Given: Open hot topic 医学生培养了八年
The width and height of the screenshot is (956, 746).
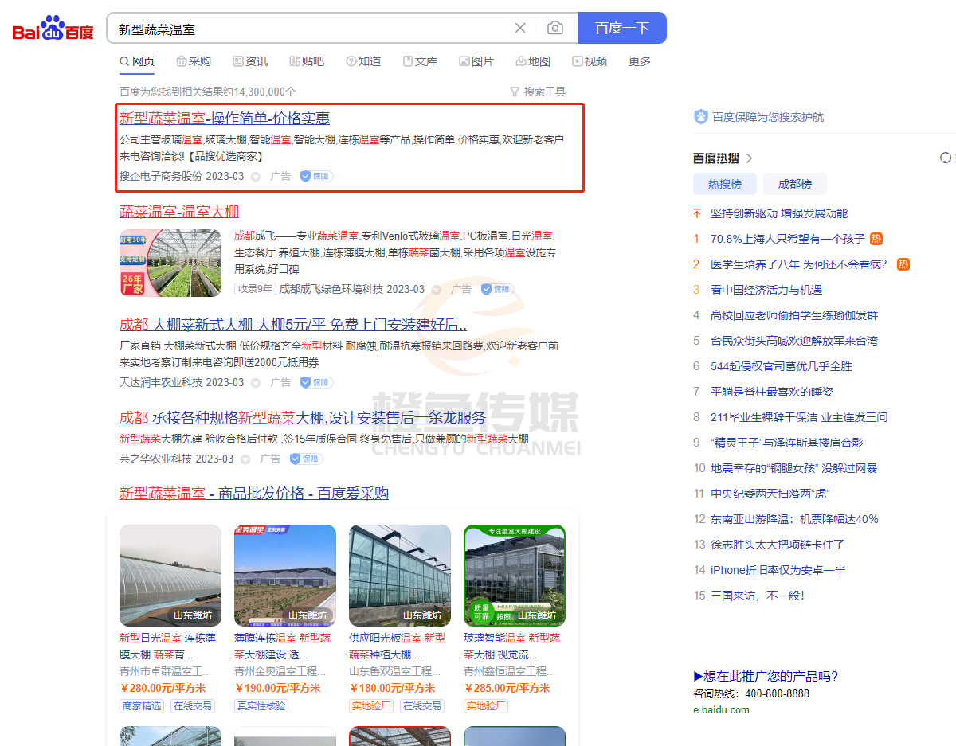Looking at the screenshot, I should [x=798, y=264].
